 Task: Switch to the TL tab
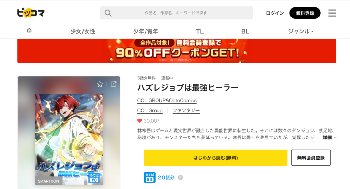click(x=200, y=31)
